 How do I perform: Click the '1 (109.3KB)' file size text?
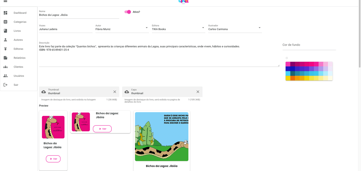pyautogui.click(x=194, y=100)
